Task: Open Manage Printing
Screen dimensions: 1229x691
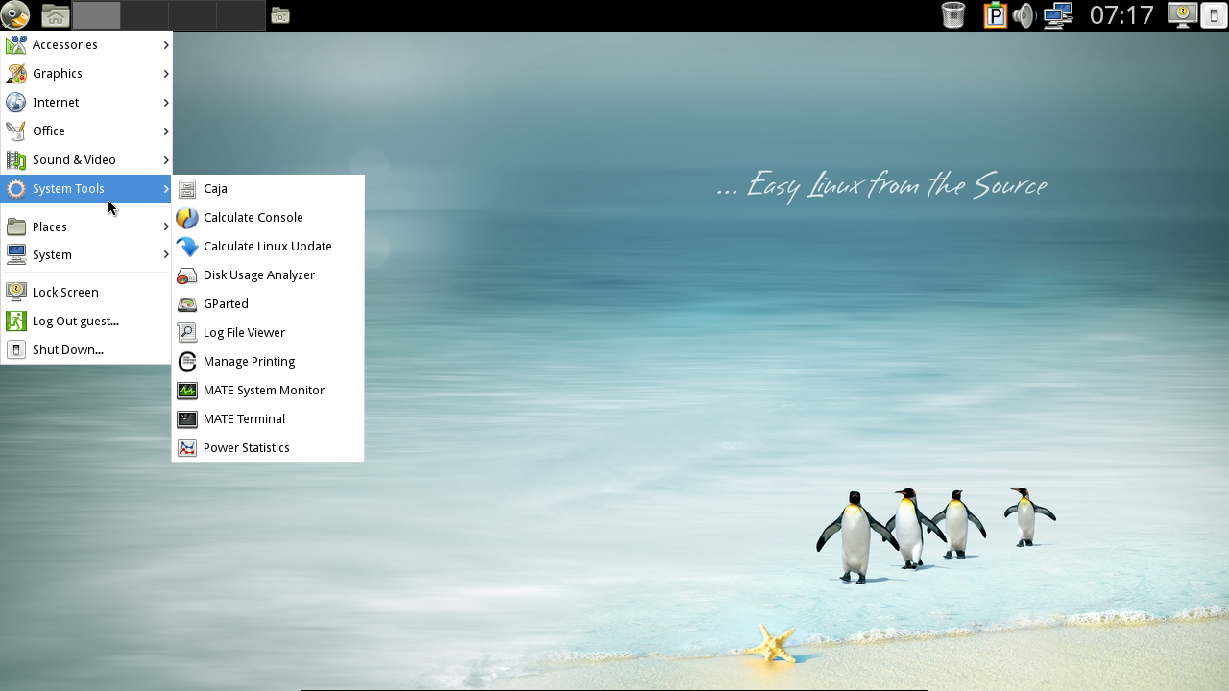Action: pyautogui.click(x=268, y=361)
